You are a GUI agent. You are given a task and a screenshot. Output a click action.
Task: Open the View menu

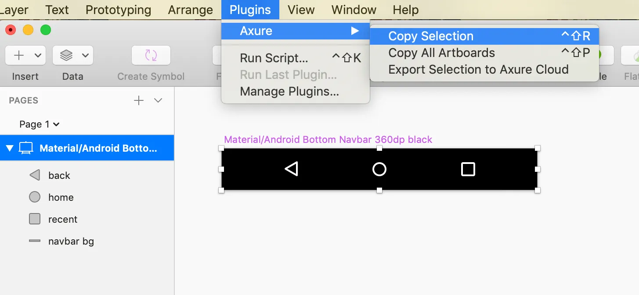[300, 9]
